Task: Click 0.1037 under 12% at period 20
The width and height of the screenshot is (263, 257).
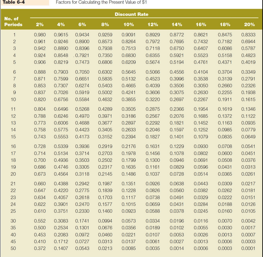Action: coord(153,174)
